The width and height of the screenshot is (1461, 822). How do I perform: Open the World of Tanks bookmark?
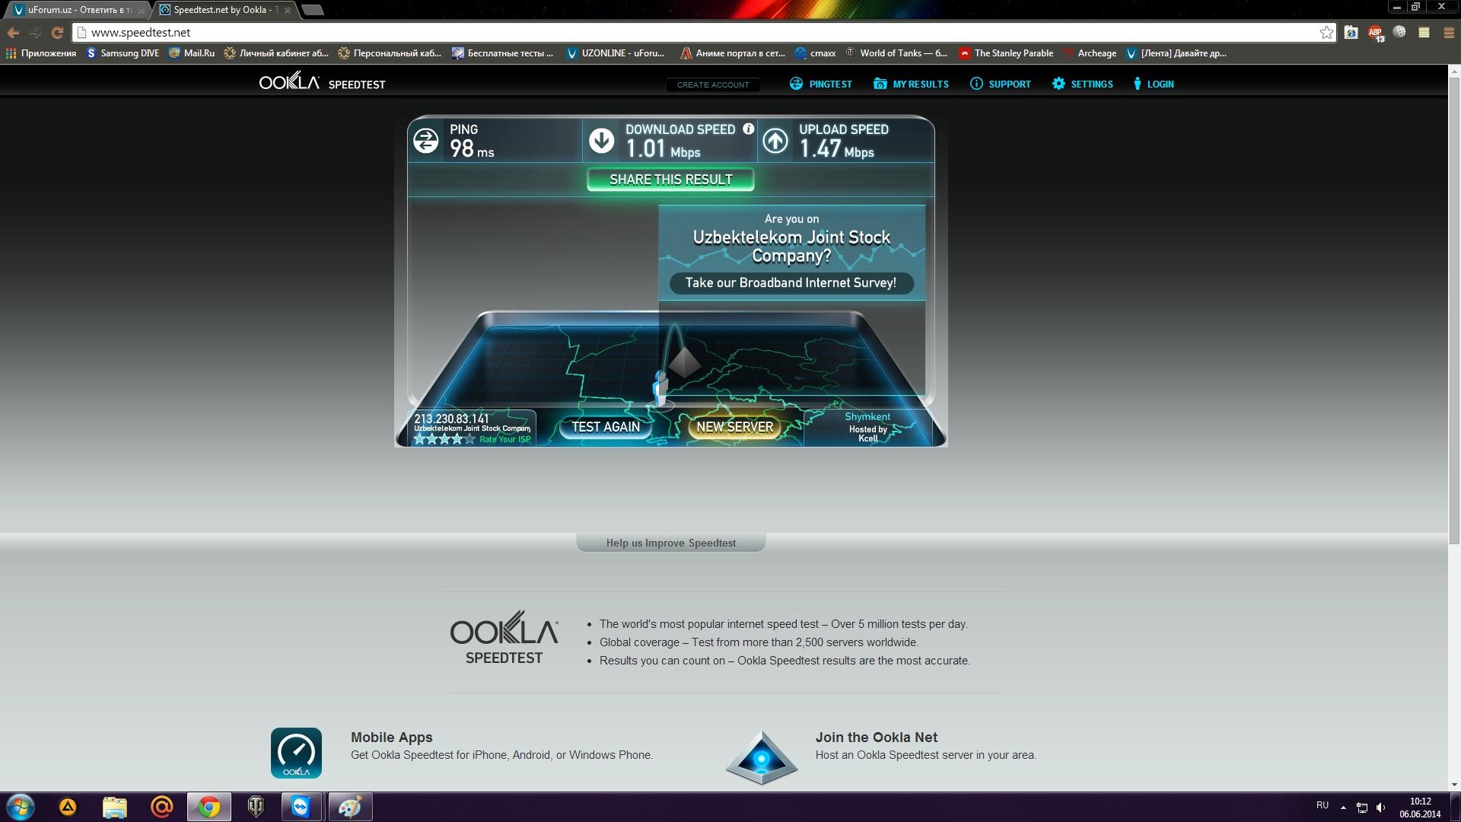click(x=896, y=53)
